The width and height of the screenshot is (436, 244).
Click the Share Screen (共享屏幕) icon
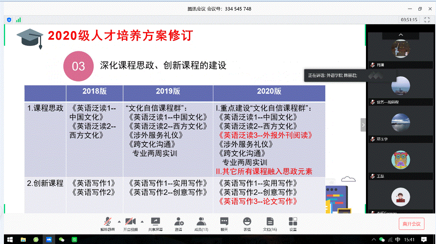click(x=155, y=222)
